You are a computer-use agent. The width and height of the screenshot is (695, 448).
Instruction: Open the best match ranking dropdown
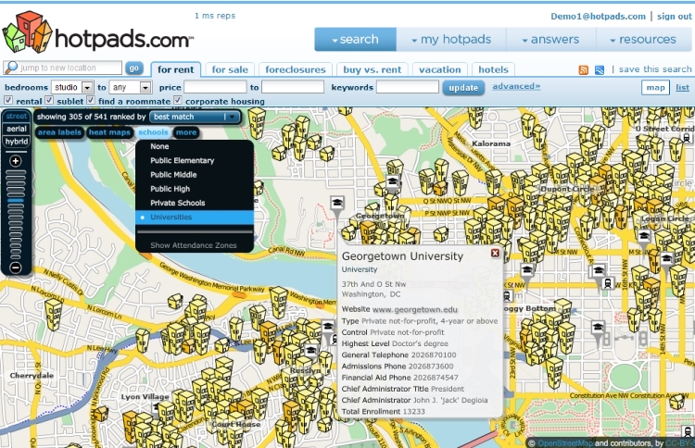point(195,117)
